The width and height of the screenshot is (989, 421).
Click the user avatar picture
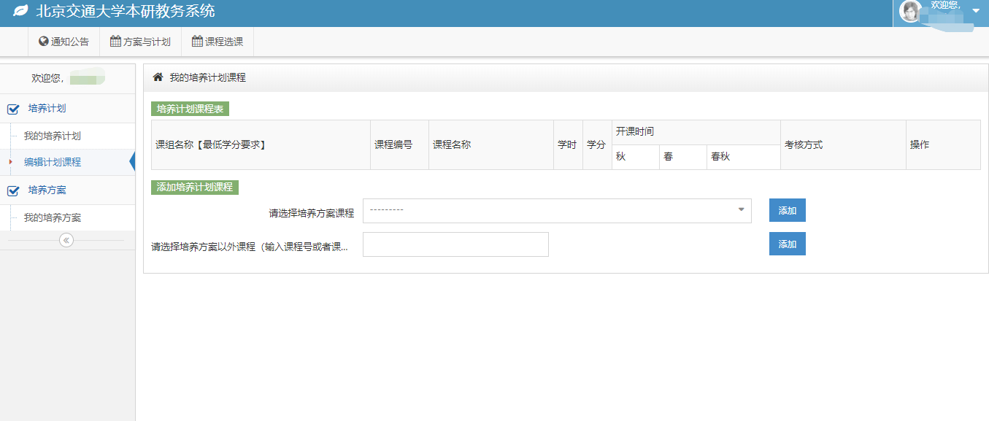point(910,11)
